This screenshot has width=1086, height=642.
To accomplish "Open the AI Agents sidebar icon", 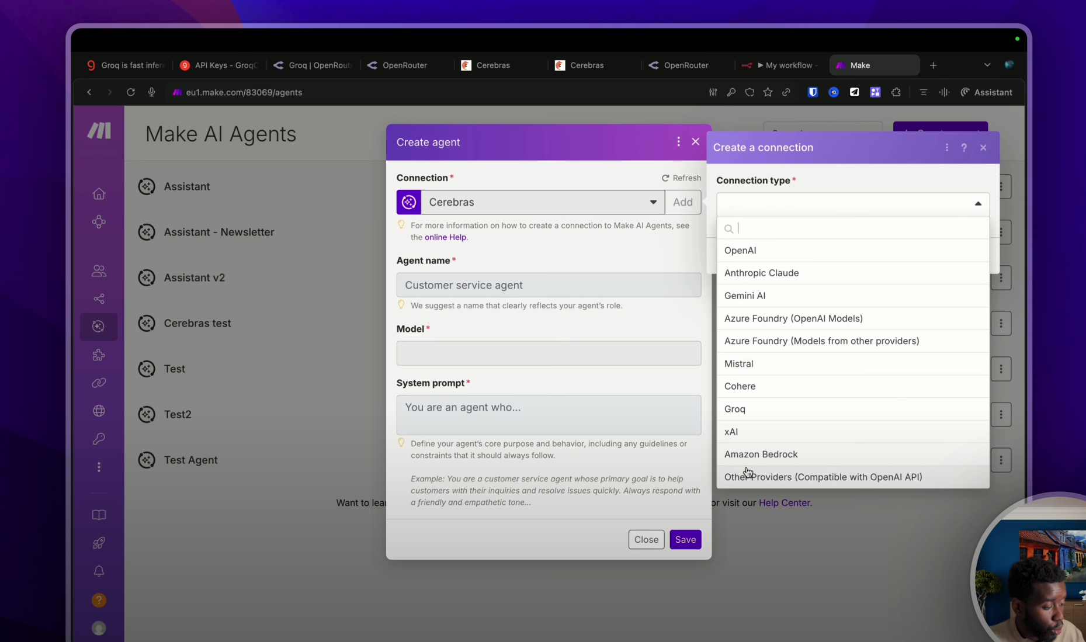I will pos(99,327).
